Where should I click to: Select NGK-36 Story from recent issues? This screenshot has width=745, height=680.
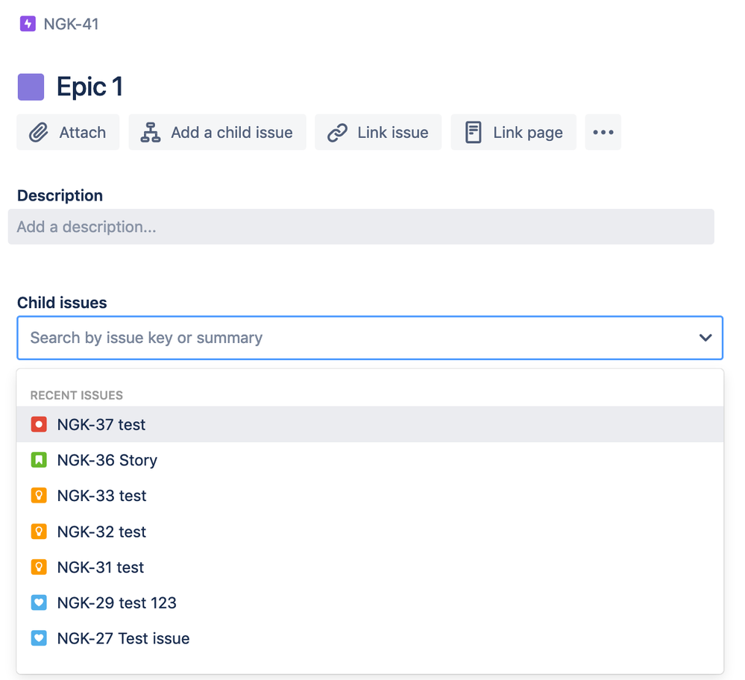370,460
